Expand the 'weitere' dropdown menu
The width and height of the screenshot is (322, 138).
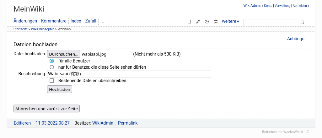coord(230,21)
